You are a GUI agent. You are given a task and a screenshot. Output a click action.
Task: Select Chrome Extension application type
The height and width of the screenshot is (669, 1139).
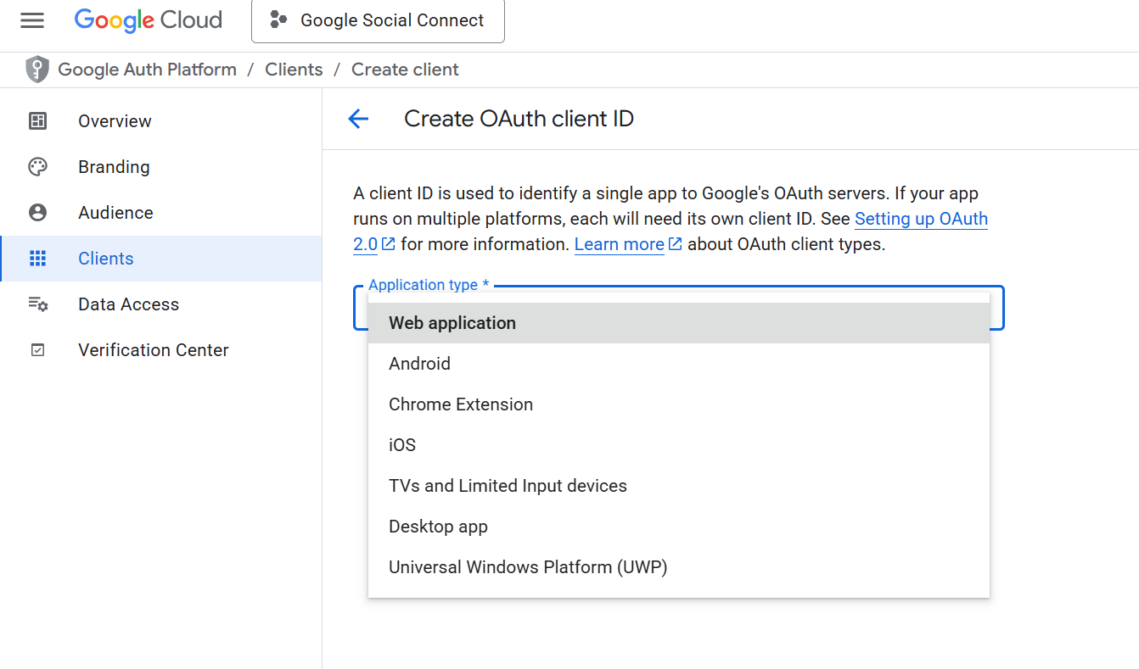pyautogui.click(x=679, y=404)
